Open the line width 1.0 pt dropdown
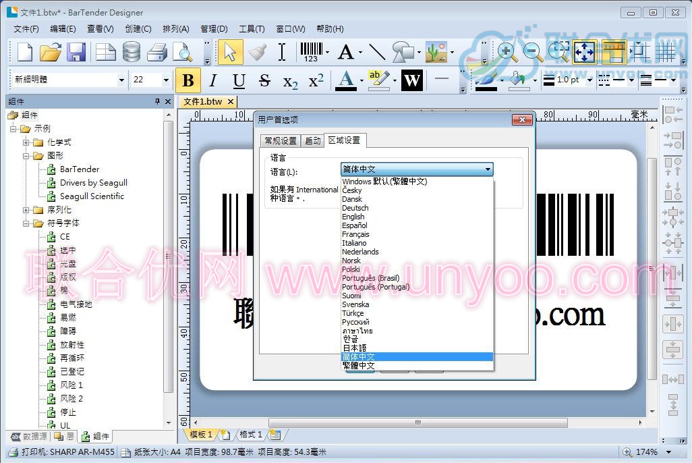This screenshot has width=692, height=463. [x=589, y=80]
